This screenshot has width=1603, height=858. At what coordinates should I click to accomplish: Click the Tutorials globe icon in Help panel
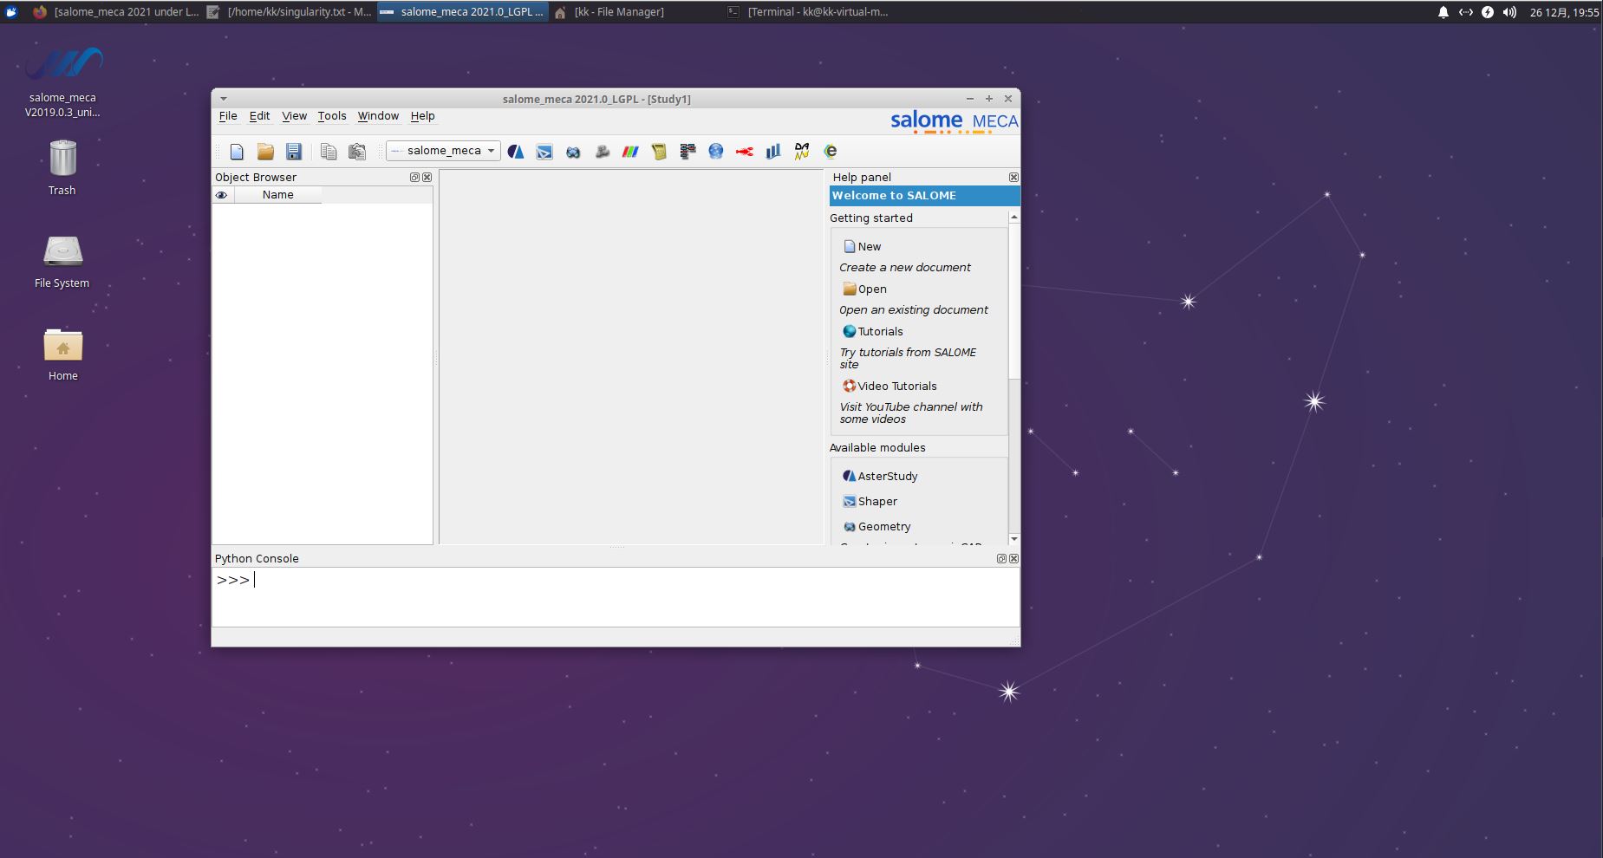850,331
